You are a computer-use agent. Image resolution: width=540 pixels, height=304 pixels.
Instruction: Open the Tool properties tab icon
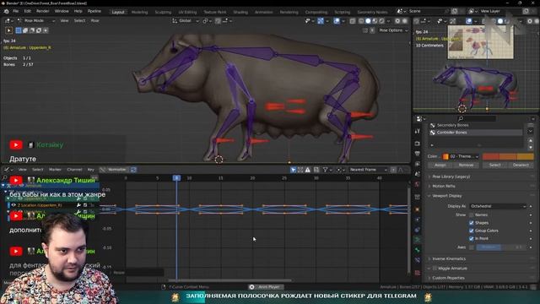(x=418, y=132)
